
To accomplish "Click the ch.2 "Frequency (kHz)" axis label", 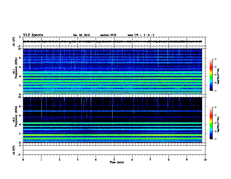I will pos(16,116).
